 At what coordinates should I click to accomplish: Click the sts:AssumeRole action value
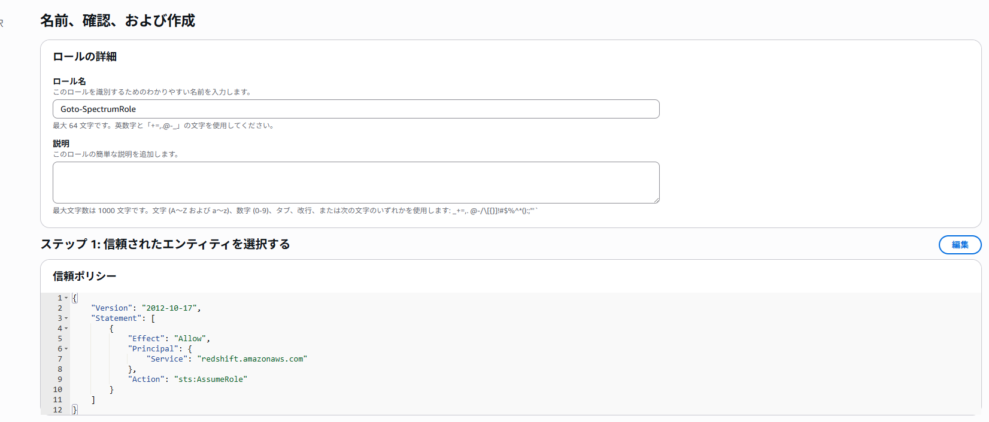point(211,380)
